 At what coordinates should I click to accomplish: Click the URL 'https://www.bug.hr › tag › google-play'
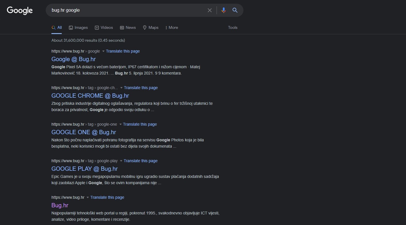coord(85,161)
